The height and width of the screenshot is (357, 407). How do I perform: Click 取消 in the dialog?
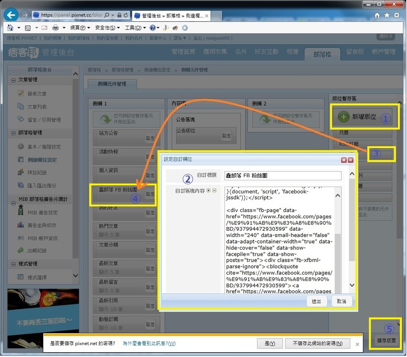click(341, 302)
